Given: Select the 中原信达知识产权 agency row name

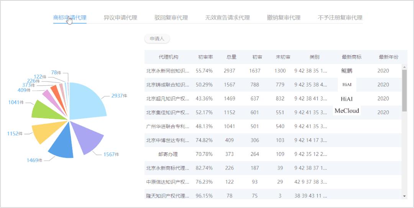Looking at the screenshot, I should (x=168, y=182).
